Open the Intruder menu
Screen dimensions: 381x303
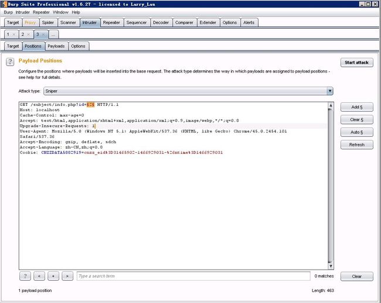[23, 12]
